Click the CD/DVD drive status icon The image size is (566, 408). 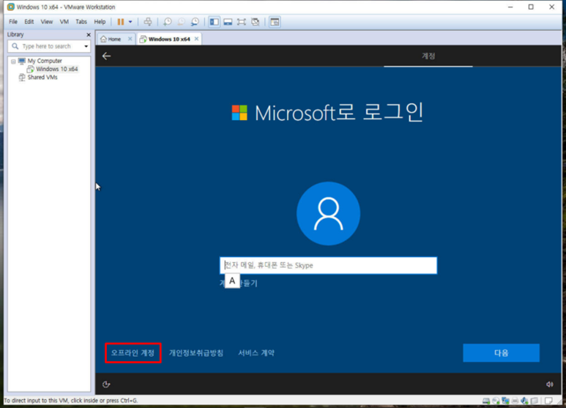[x=496, y=401]
